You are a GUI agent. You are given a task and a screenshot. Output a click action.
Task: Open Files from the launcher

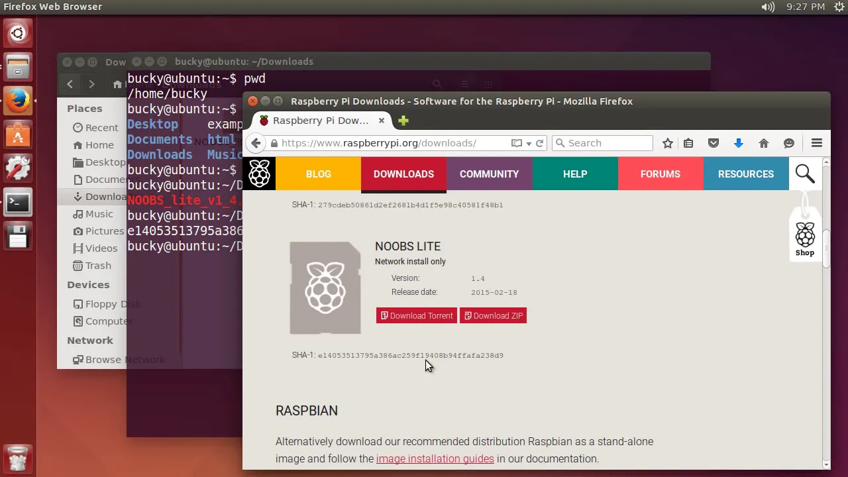coord(18,66)
